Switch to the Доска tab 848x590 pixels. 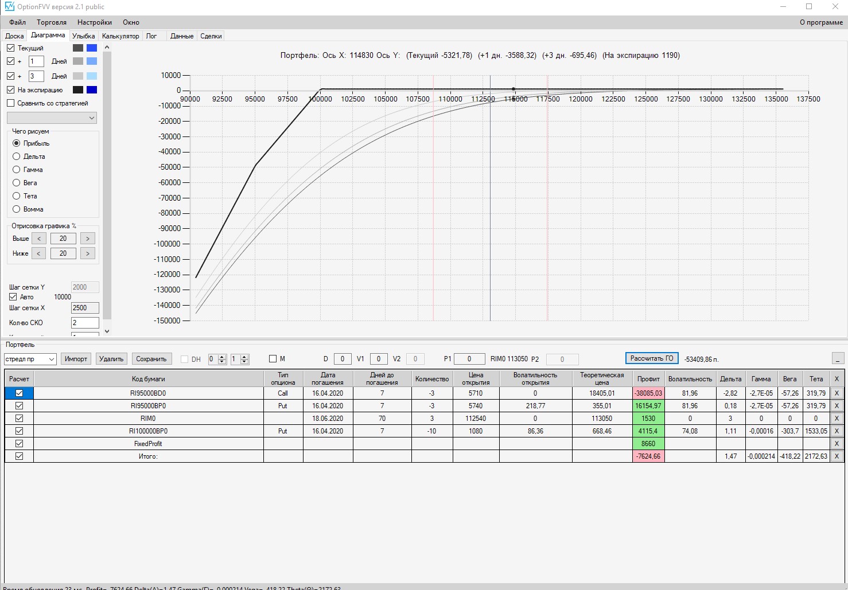pos(14,36)
